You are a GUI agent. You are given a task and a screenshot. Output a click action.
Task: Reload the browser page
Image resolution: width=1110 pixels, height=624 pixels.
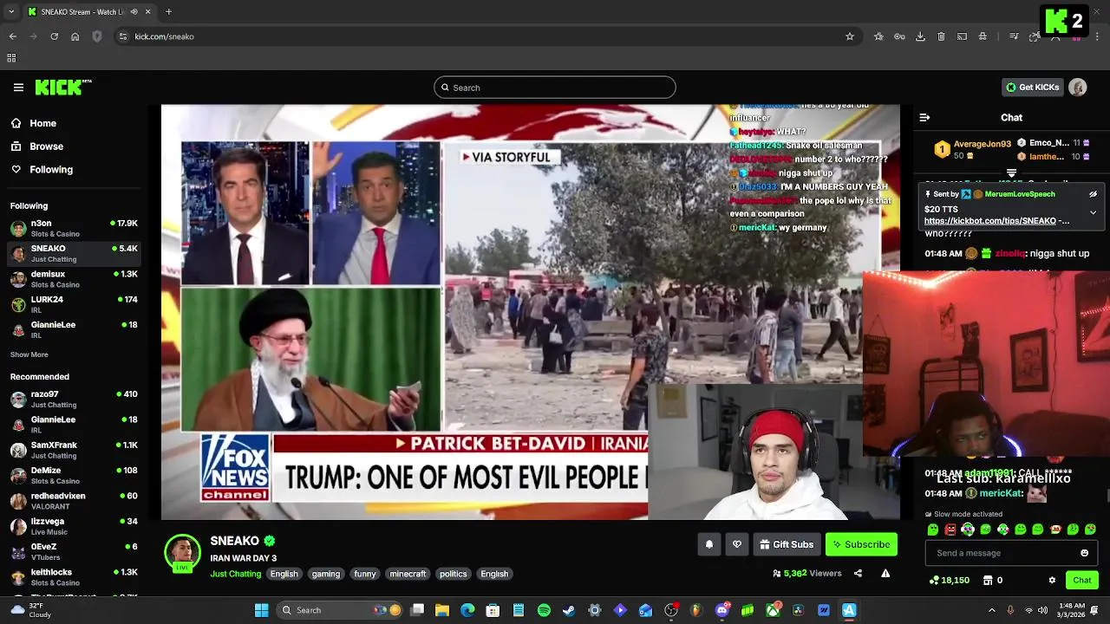pos(54,36)
